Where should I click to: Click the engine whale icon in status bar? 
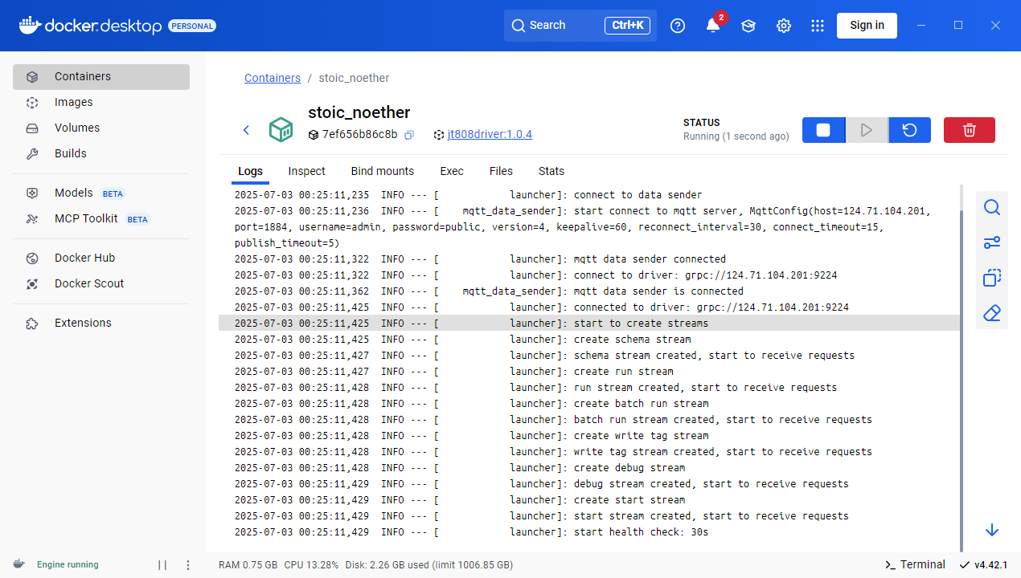pyautogui.click(x=19, y=564)
